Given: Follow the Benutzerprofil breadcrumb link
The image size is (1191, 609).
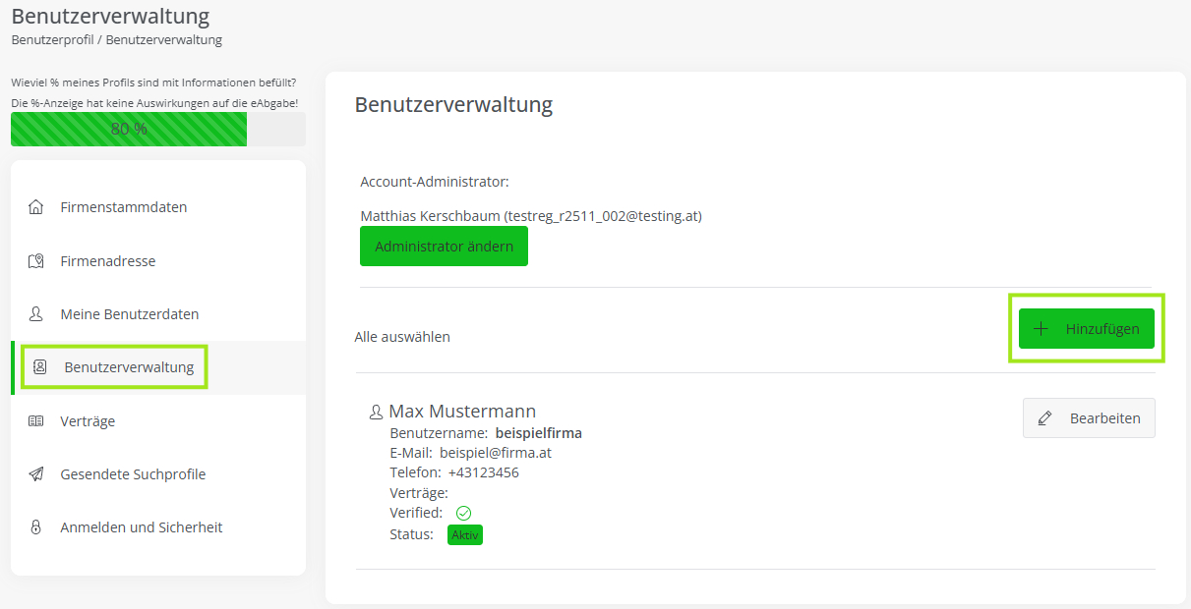Looking at the screenshot, I should point(52,40).
